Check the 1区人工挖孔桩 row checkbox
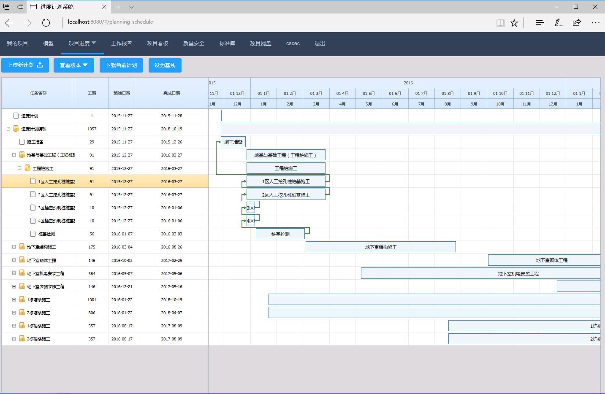 point(33,181)
